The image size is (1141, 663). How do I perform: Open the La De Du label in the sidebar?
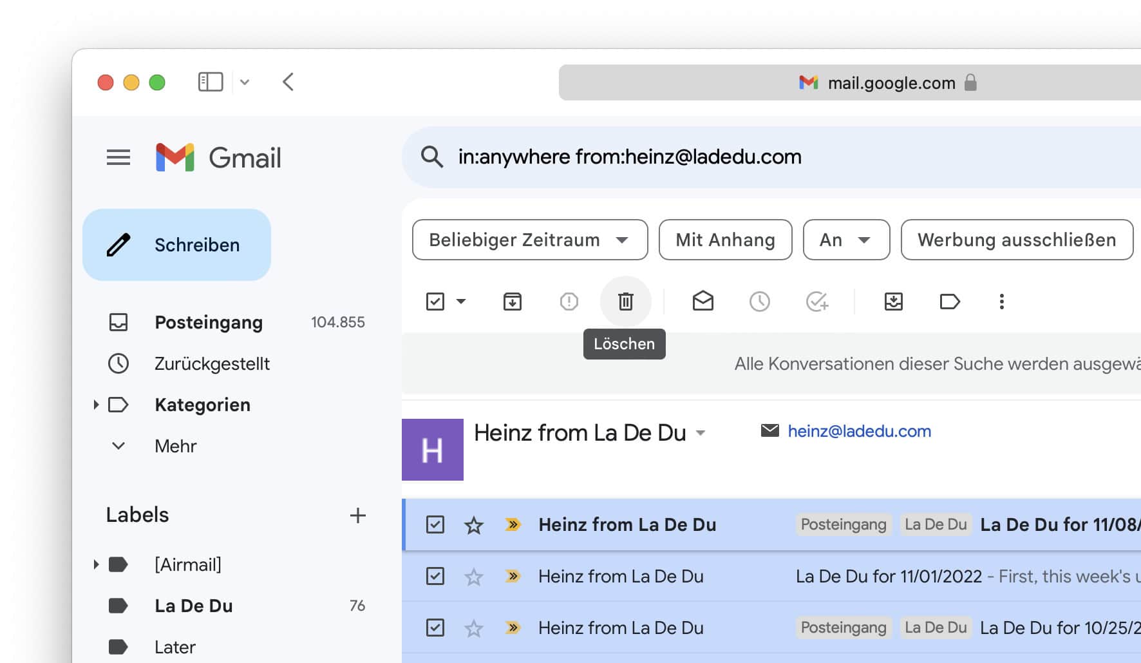[x=193, y=606]
